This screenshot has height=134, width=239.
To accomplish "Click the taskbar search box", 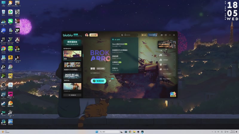I will (x=109, y=132).
